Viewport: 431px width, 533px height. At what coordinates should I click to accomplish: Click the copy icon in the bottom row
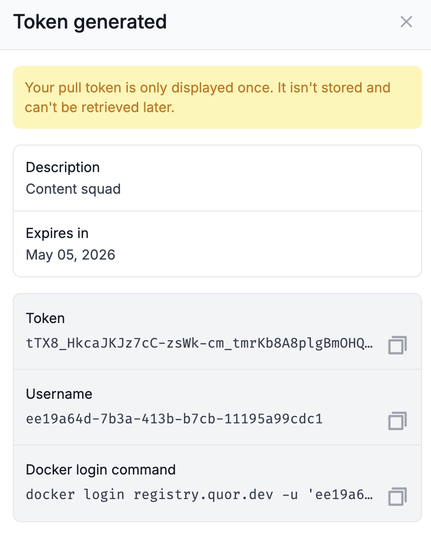(x=397, y=497)
